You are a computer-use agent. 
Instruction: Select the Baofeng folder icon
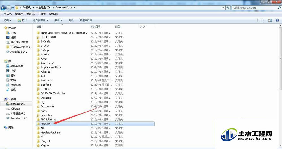pos(38,85)
